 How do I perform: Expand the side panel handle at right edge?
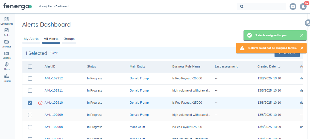click(x=307, y=23)
